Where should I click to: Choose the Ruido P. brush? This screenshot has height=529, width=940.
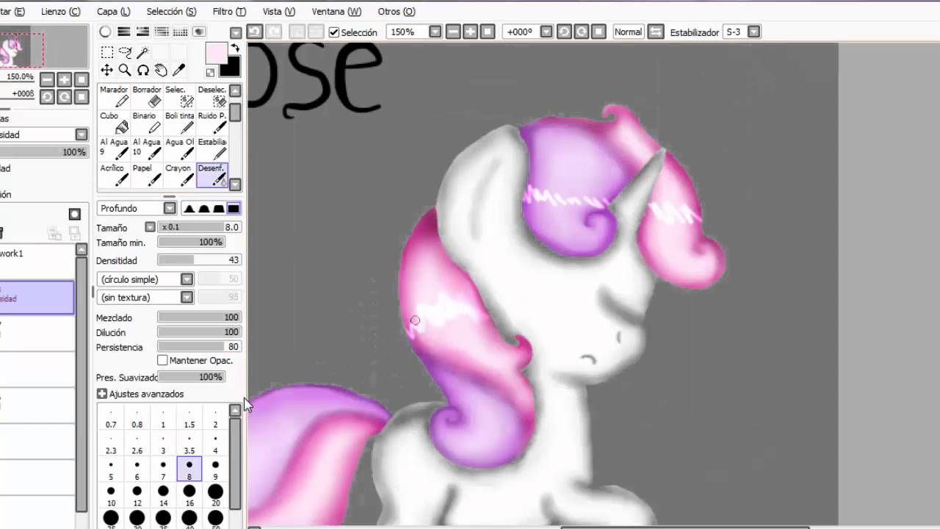[211, 123]
